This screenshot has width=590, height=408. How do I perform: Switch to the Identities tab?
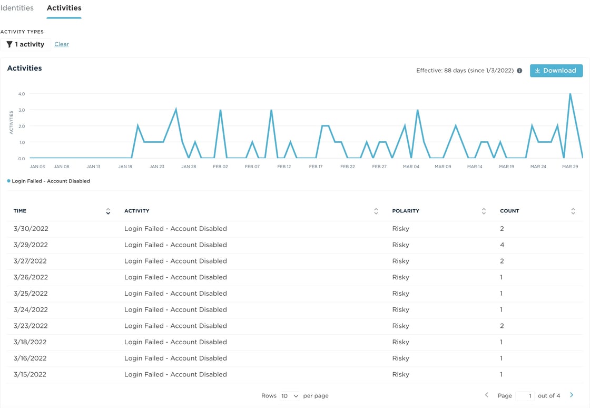(x=17, y=8)
